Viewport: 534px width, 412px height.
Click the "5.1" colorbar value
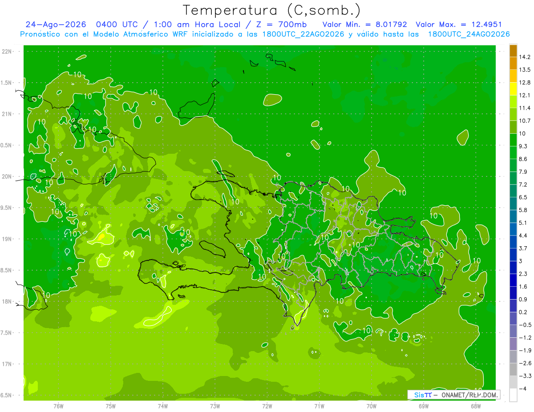pos(523,223)
